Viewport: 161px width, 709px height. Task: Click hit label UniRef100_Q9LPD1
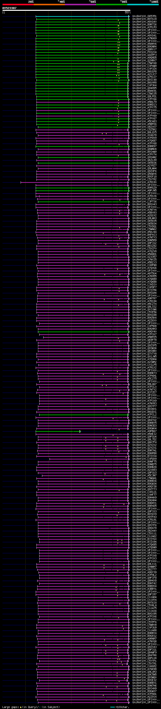[x=144, y=96]
